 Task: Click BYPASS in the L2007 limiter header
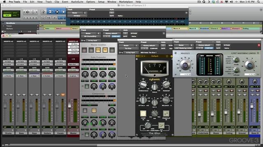[227, 45]
